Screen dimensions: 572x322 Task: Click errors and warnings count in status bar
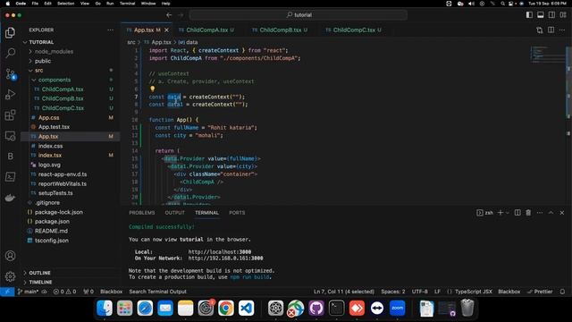[65, 292]
